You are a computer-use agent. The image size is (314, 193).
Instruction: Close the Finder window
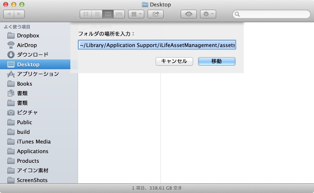(x=6, y=4)
